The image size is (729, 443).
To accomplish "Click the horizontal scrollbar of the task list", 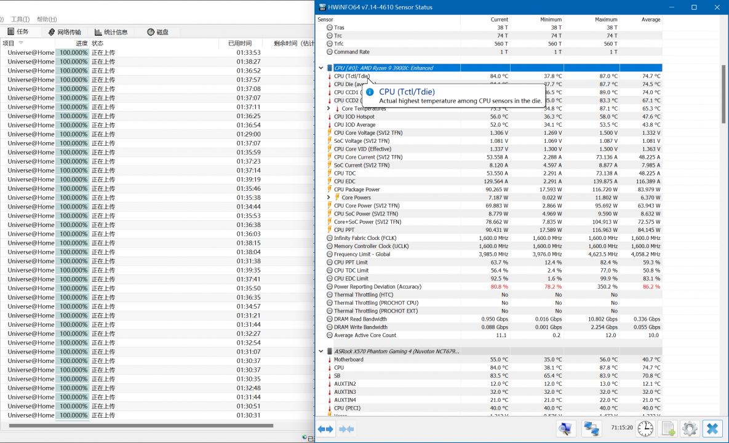I will (141, 425).
